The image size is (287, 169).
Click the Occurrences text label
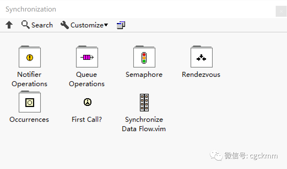pos(29,120)
